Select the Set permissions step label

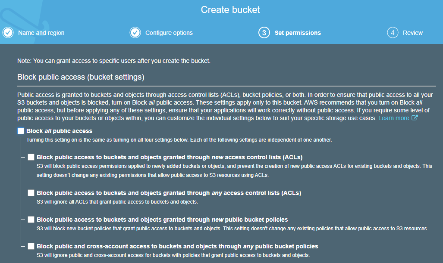[x=298, y=33]
